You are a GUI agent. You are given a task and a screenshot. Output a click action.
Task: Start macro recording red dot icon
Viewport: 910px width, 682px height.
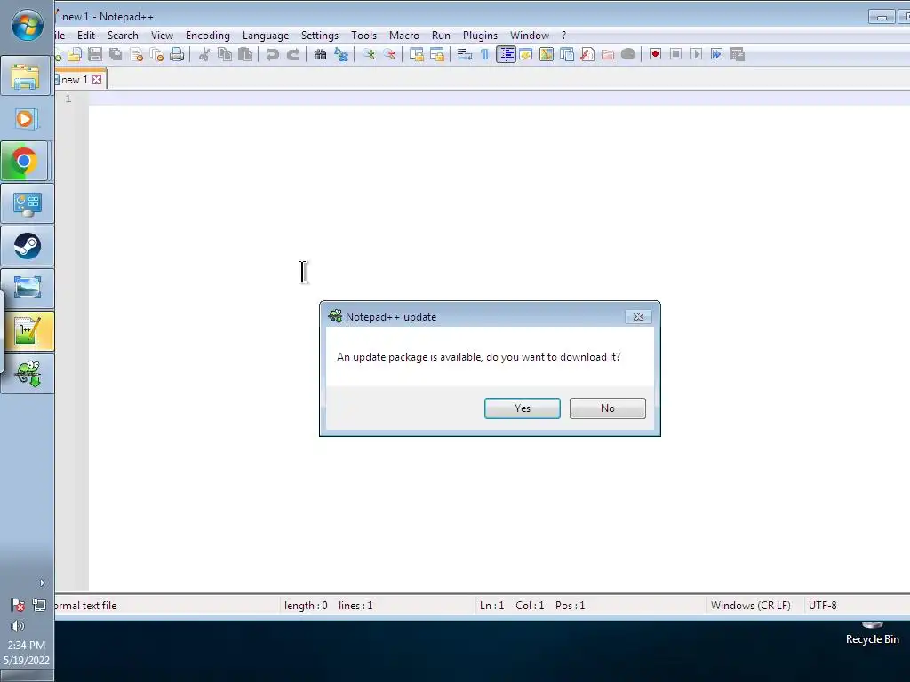pyautogui.click(x=655, y=54)
